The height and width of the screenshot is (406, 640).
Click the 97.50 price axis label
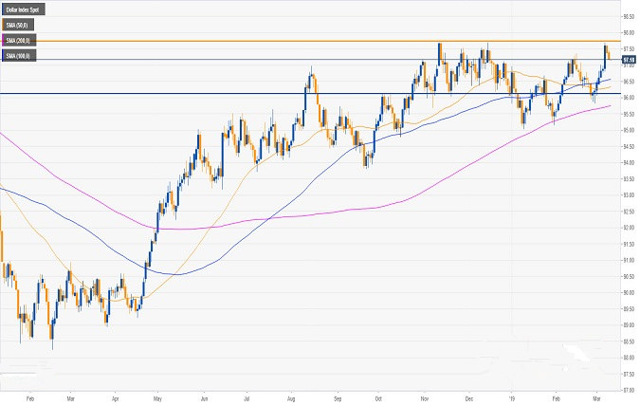click(x=629, y=49)
